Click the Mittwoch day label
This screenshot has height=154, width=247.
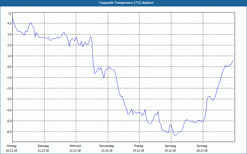[x=75, y=146]
